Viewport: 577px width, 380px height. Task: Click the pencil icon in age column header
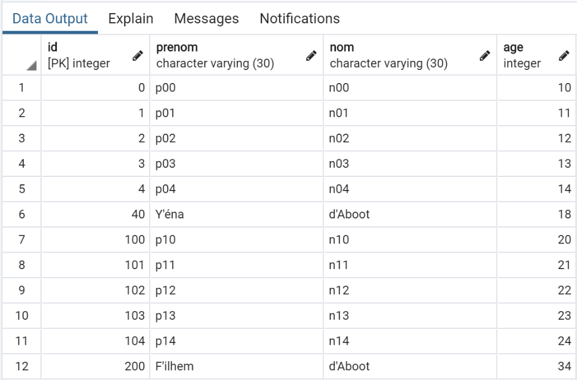[564, 56]
